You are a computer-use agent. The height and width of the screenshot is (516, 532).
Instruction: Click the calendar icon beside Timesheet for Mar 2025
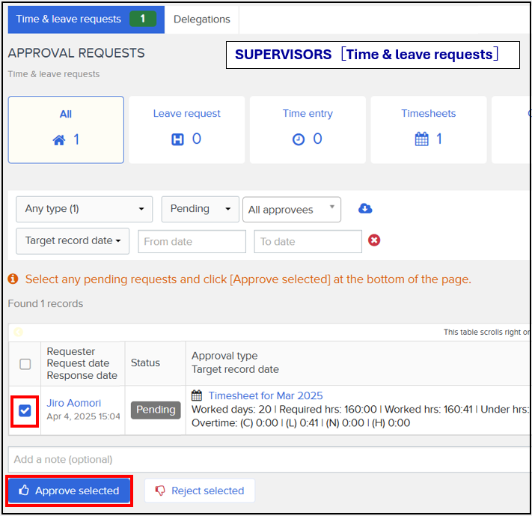pyautogui.click(x=197, y=395)
